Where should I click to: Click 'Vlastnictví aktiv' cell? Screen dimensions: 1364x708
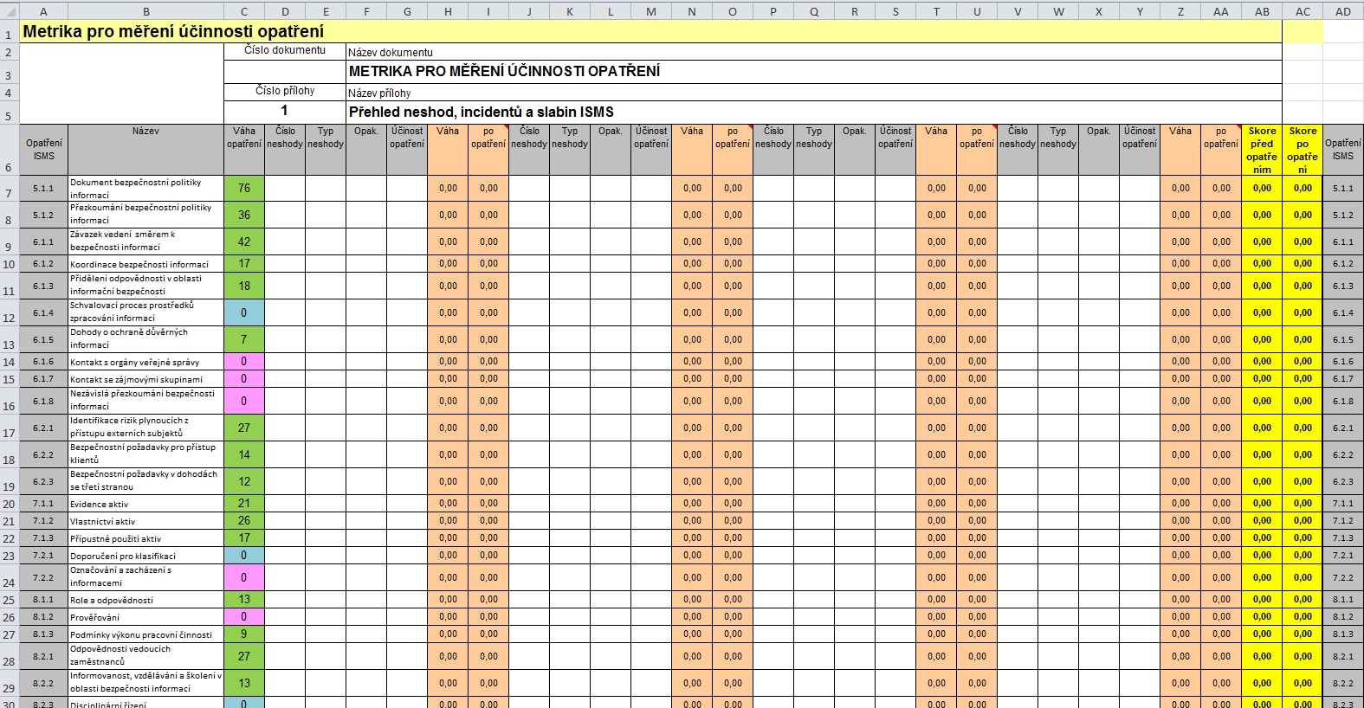[145, 521]
